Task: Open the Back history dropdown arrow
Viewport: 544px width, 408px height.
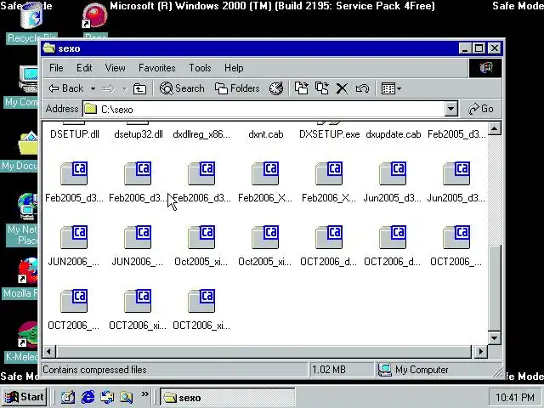Action: point(93,88)
